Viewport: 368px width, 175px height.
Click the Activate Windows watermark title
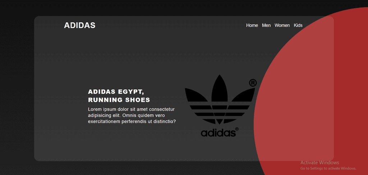click(x=319, y=162)
